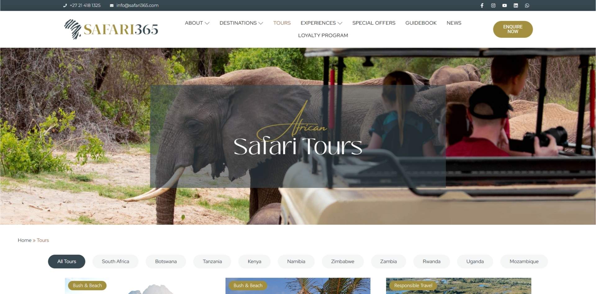
Task: Click the Enquire Now button
Action: point(513,29)
